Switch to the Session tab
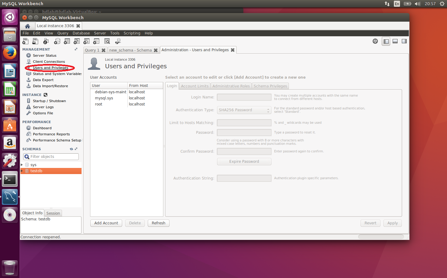Screen dimensions: 447x278 click(53, 213)
